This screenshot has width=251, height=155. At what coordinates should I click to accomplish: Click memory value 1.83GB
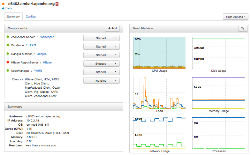tap(31, 137)
